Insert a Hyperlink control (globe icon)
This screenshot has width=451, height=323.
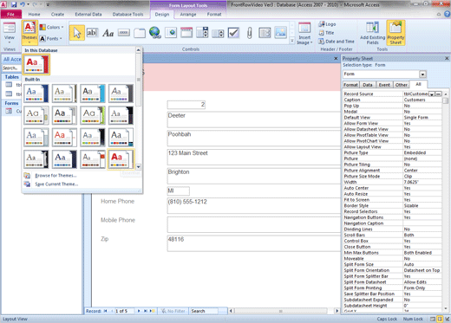click(x=155, y=33)
